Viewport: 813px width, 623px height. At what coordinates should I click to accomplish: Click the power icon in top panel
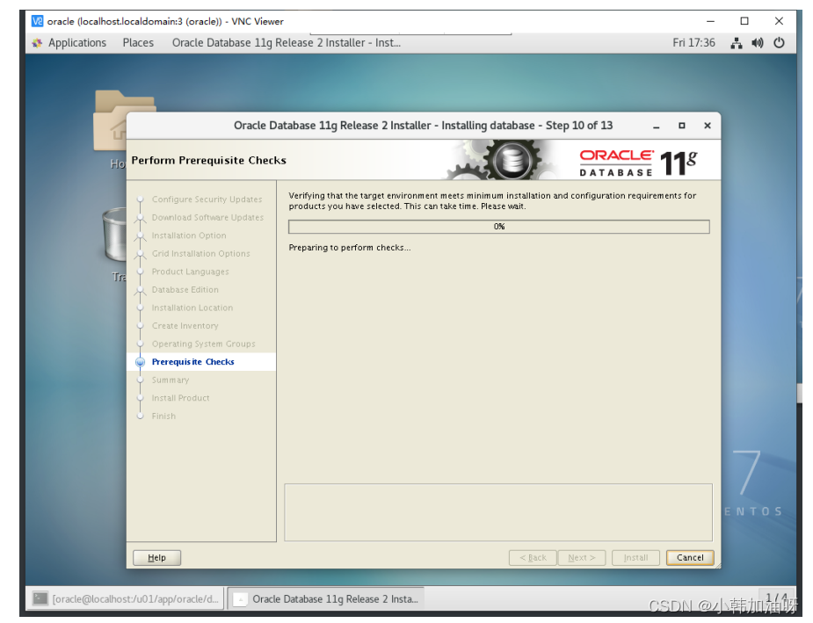[x=779, y=43]
